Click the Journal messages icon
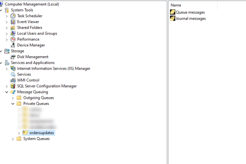The image size is (246, 164). (x=173, y=18)
